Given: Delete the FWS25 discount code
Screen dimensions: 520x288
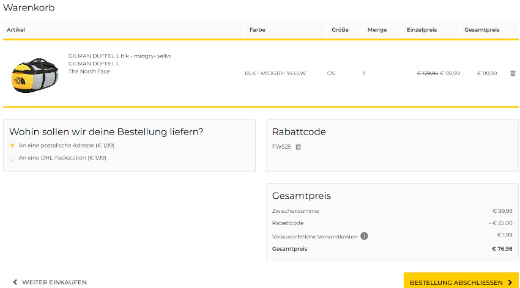Looking at the screenshot, I should pos(298,147).
